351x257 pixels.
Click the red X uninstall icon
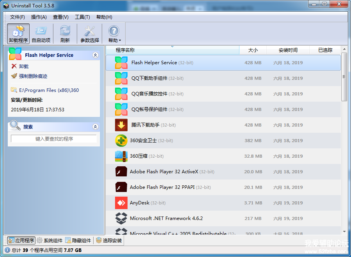click(x=14, y=66)
